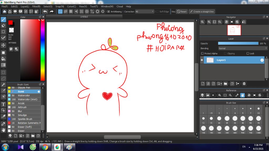Delete layer with trash icon
The height and width of the screenshot is (151, 269).
point(244,84)
